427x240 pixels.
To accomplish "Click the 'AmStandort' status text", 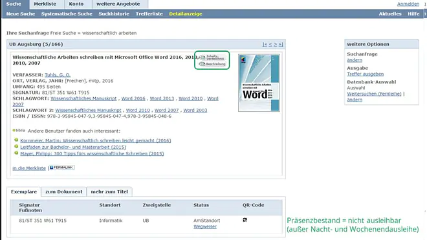I will click(206, 221).
